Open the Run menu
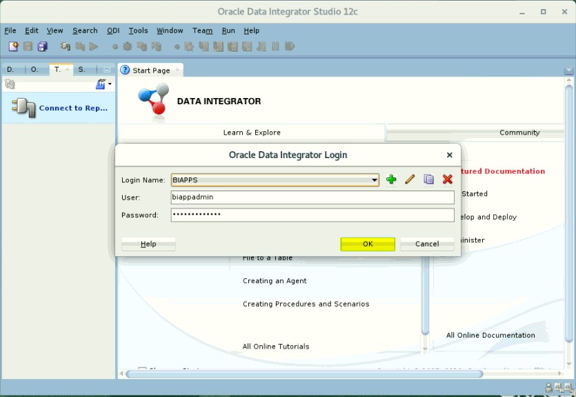The height and width of the screenshot is (397, 576). 228,30
